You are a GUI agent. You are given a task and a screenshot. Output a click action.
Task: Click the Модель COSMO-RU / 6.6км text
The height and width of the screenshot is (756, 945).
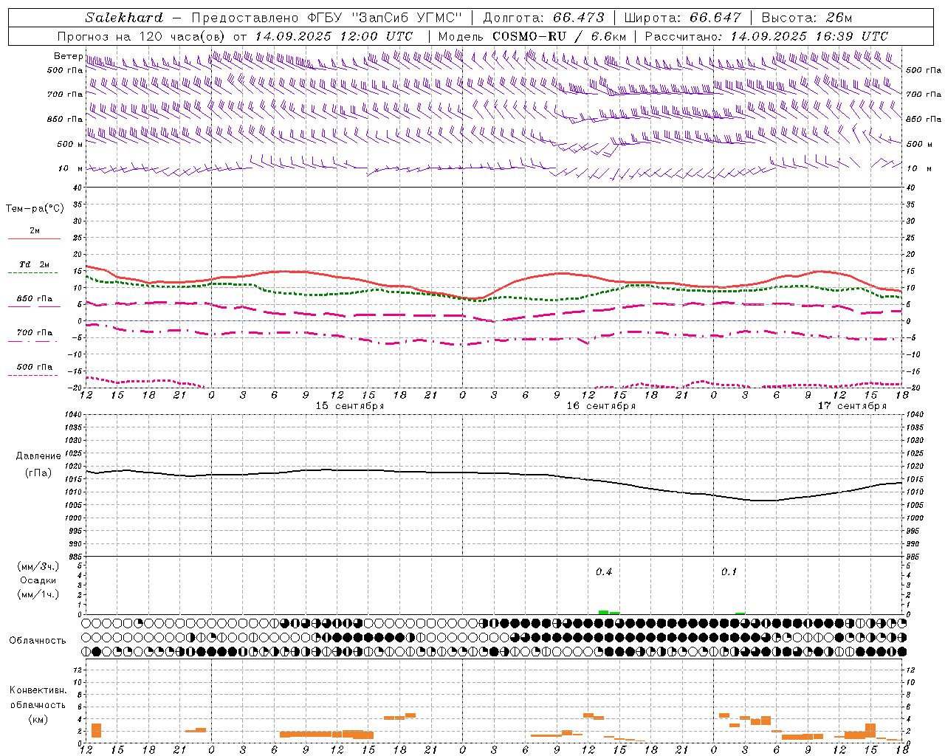tap(532, 36)
